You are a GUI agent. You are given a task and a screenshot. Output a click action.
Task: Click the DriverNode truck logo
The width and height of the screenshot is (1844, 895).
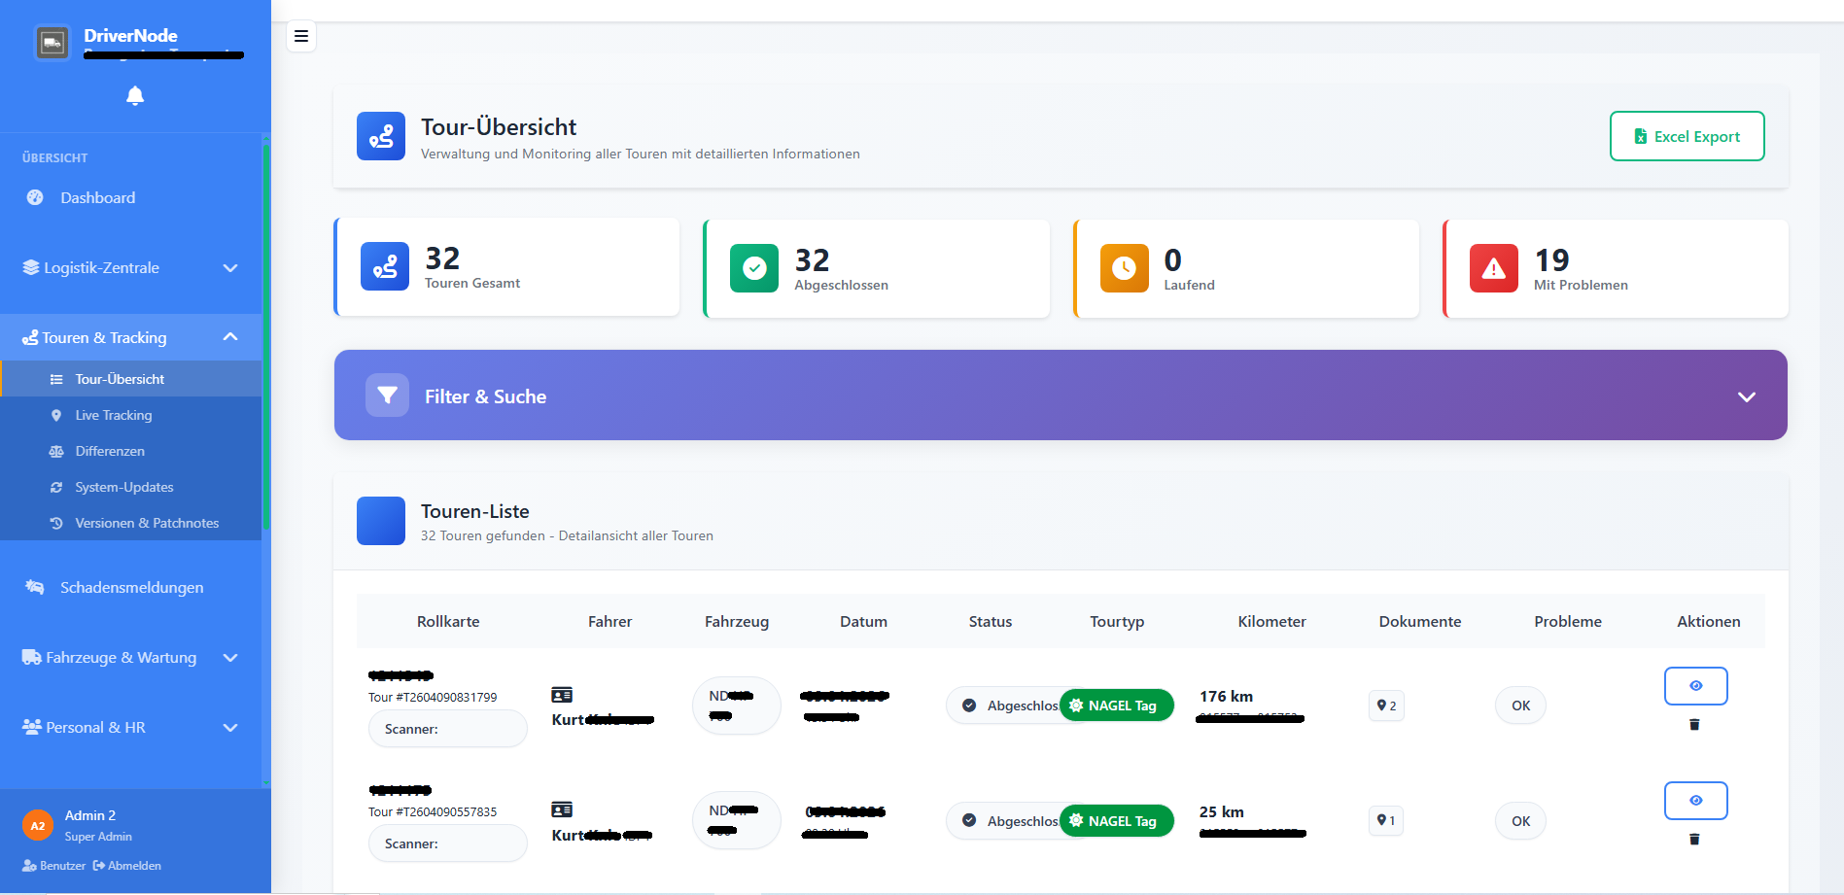click(52, 43)
